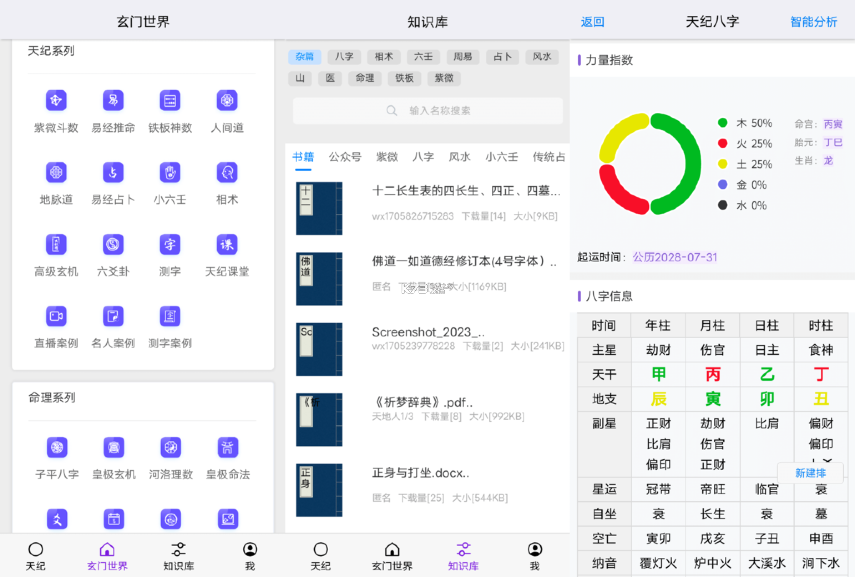Go back with 返回

click(592, 22)
